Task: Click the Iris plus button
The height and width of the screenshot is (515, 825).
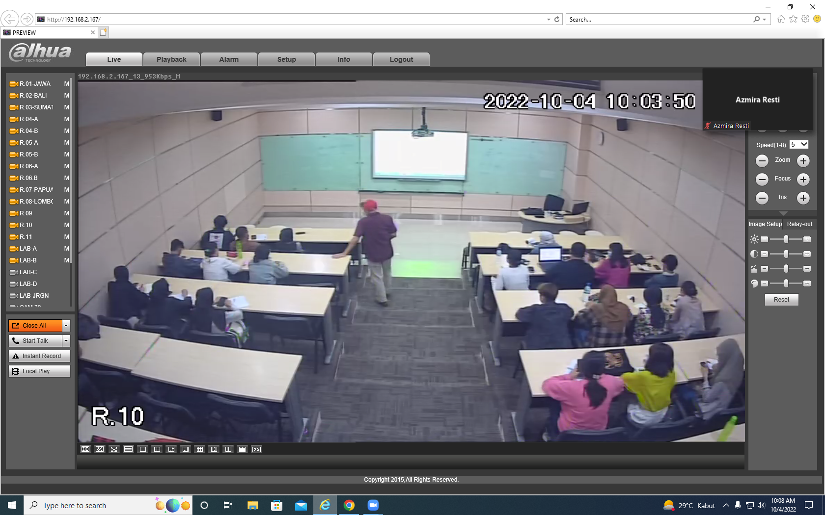Action: (803, 198)
